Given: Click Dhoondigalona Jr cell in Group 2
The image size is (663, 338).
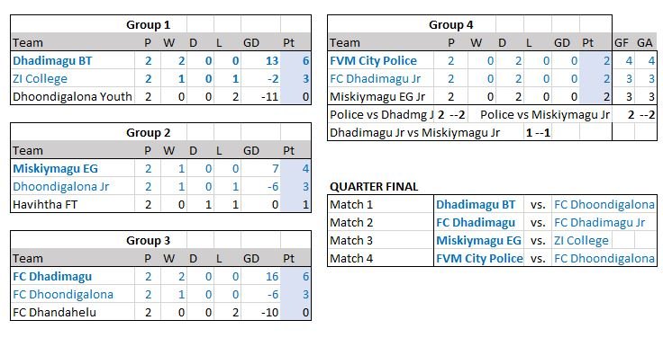Looking at the screenshot, I should point(61,186).
